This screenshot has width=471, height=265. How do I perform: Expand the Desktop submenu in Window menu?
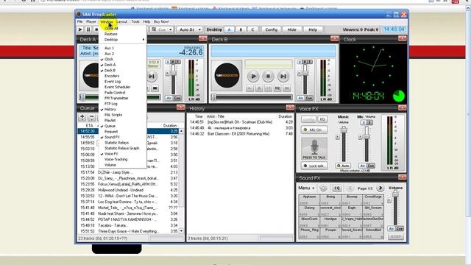[x=123, y=40]
